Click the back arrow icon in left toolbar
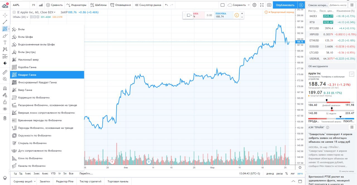 coord(5,63)
